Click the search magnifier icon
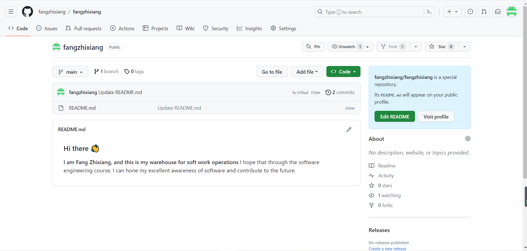 (320, 12)
